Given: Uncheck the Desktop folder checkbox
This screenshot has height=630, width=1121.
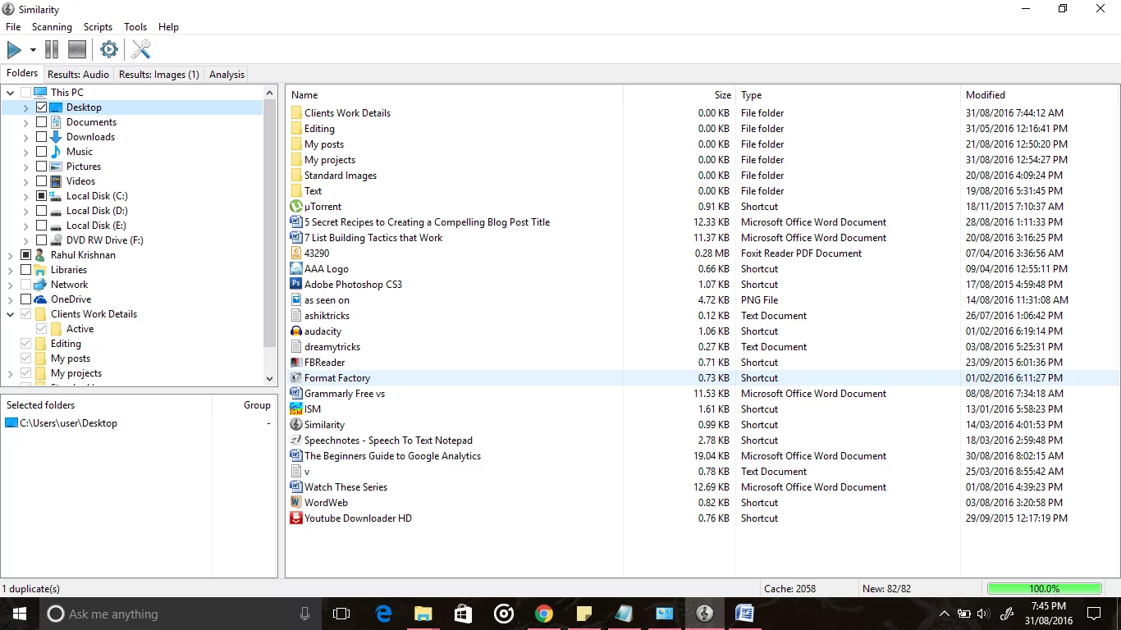Looking at the screenshot, I should [42, 107].
